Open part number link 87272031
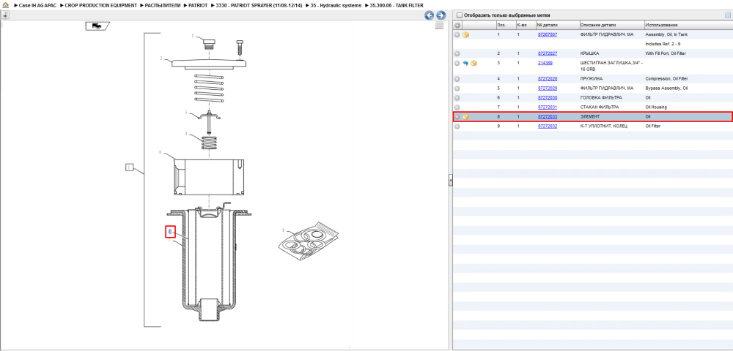 click(x=548, y=107)
